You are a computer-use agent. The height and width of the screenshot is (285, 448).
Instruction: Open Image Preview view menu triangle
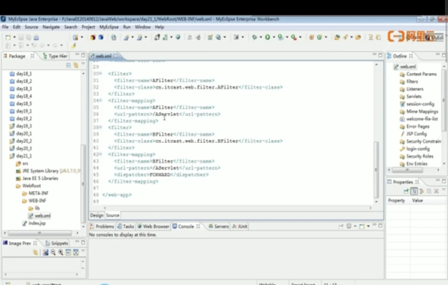click(83, 251)
